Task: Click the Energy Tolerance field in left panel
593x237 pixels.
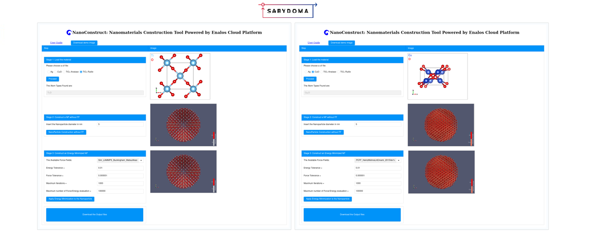Action: tap(120, 168)
